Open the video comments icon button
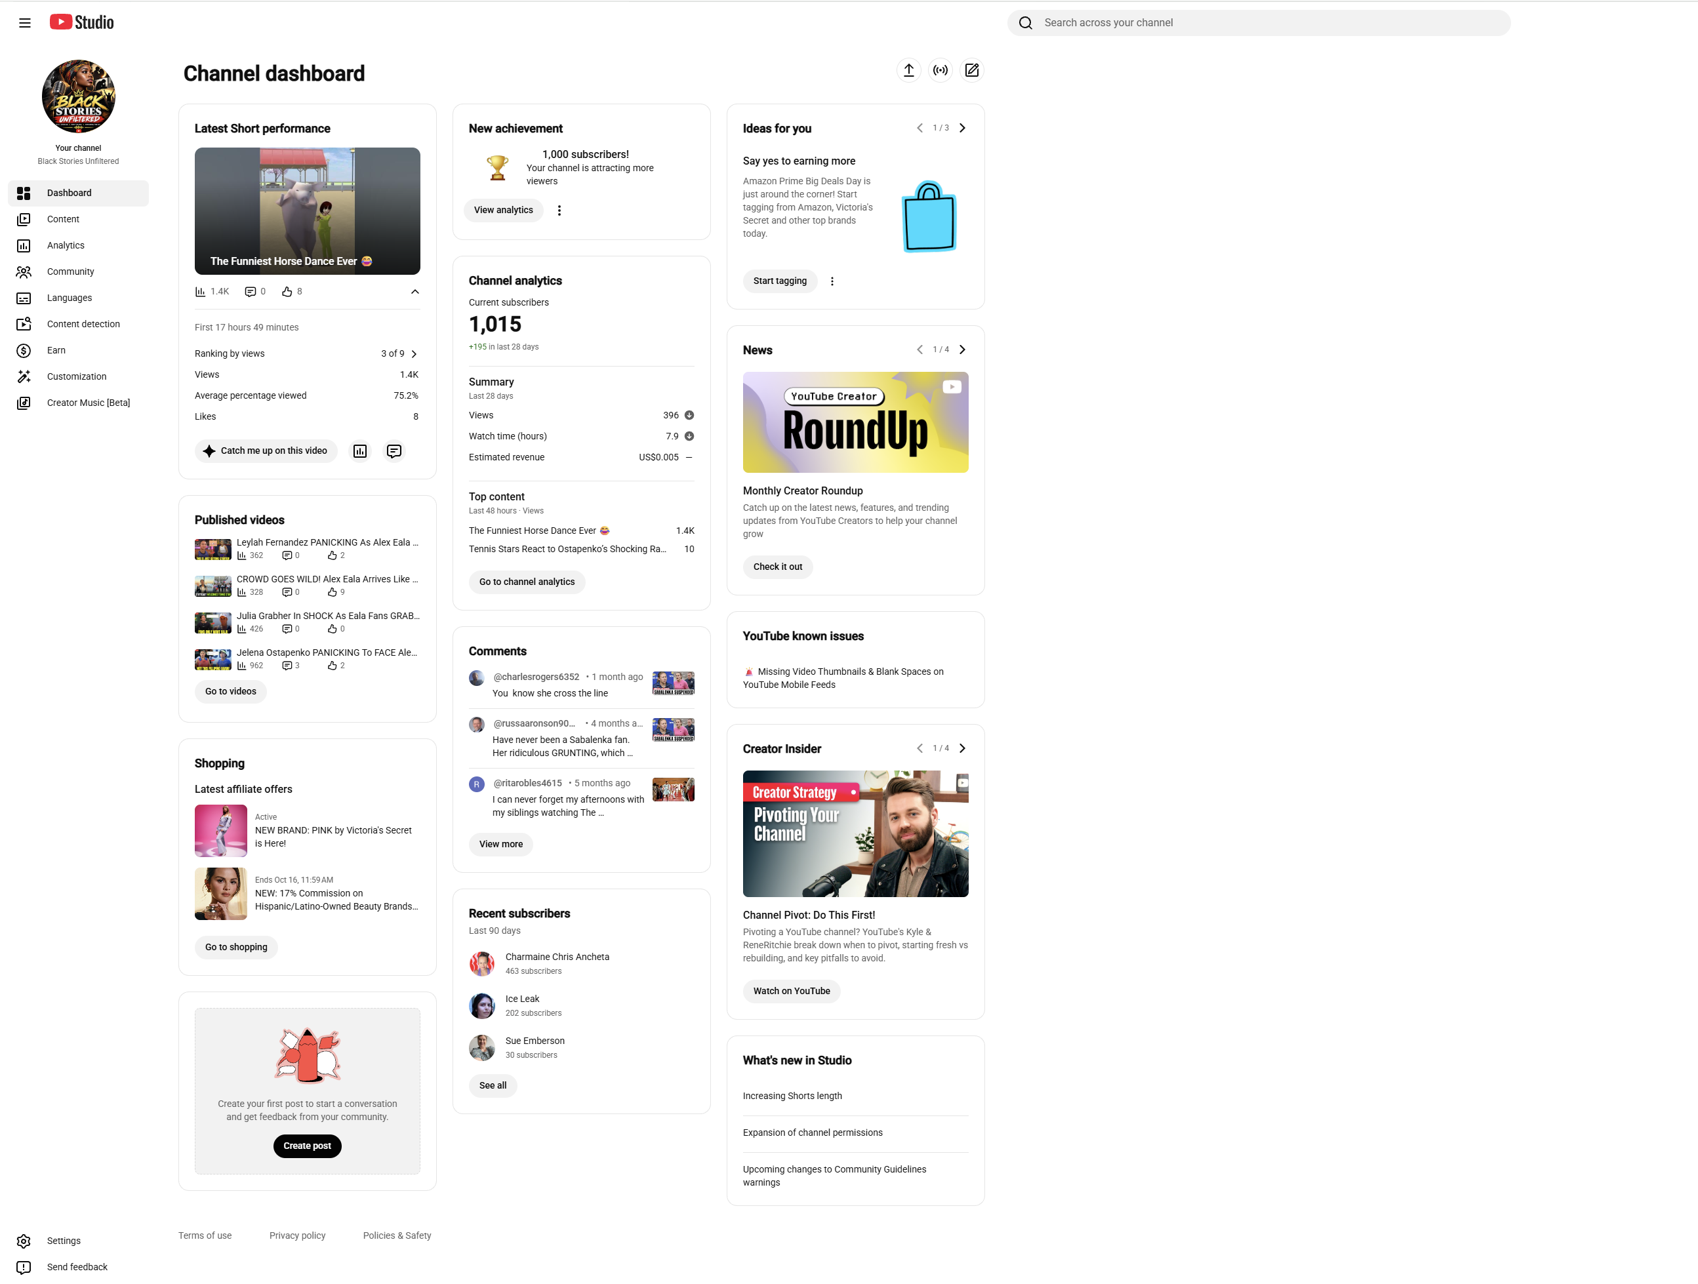The image size is (1698, 1284). pyautogui.click(x=394, y=451)
